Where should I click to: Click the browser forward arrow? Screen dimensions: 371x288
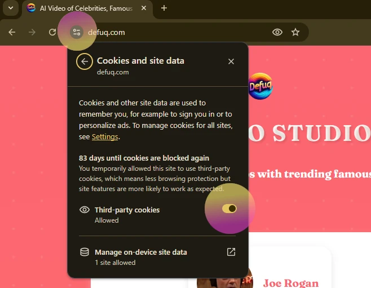tap(32, 32)
